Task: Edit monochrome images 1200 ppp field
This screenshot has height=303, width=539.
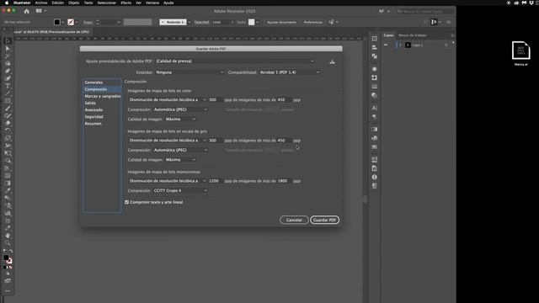Action: [215, 181]
